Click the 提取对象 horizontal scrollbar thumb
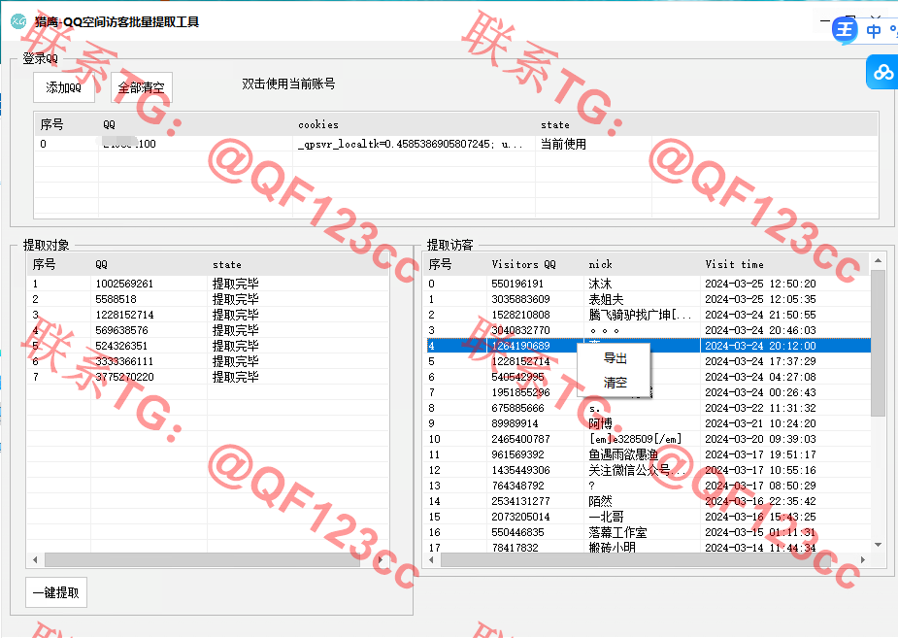 tap(202, 559)
